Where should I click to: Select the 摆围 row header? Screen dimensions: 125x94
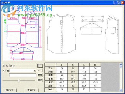point(50,79)
